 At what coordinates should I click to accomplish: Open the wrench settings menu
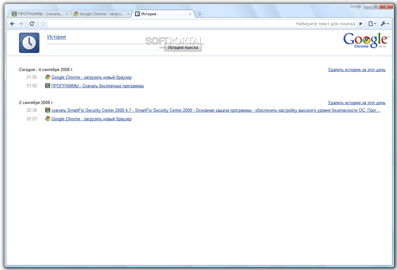tap(385, 24)
